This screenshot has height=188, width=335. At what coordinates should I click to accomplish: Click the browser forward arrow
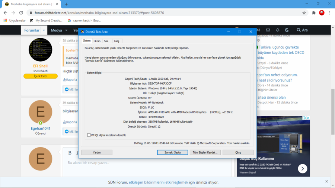pos(13,13)
